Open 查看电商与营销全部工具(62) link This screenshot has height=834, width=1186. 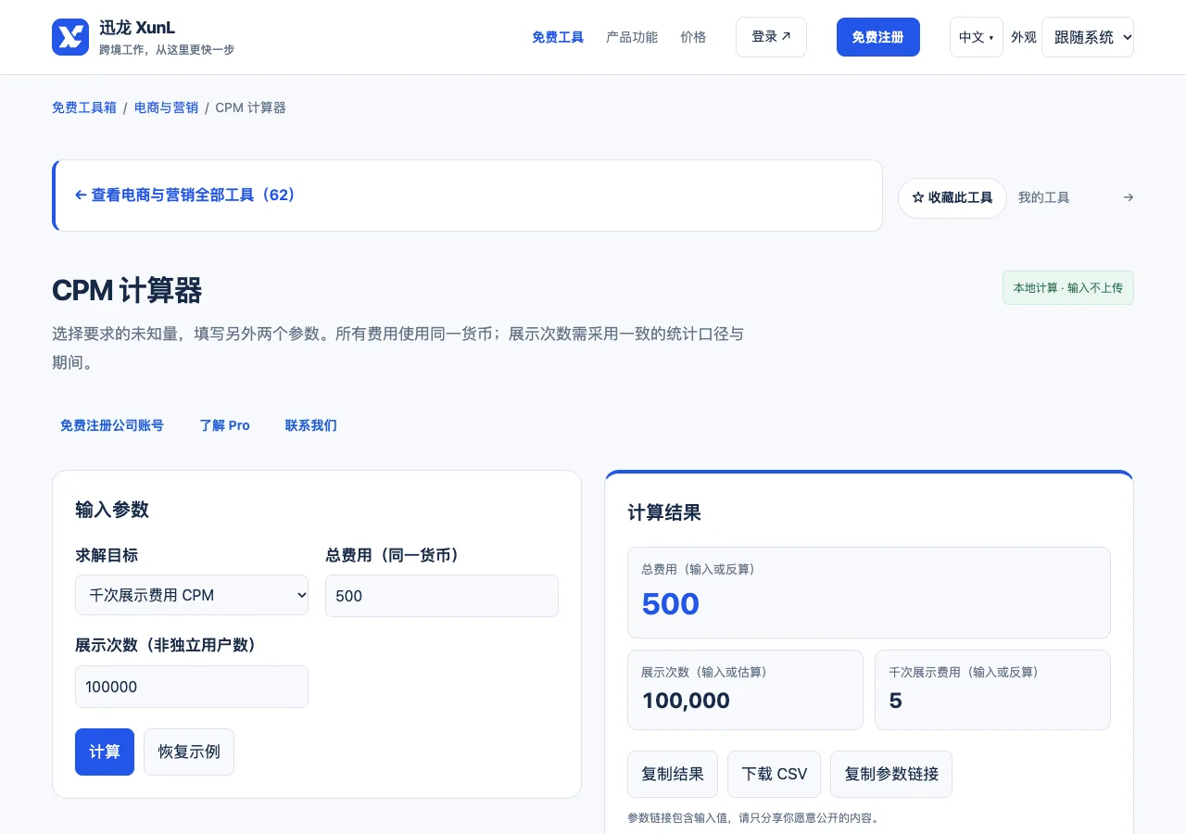pyautogui.click(x=185, y=196)
